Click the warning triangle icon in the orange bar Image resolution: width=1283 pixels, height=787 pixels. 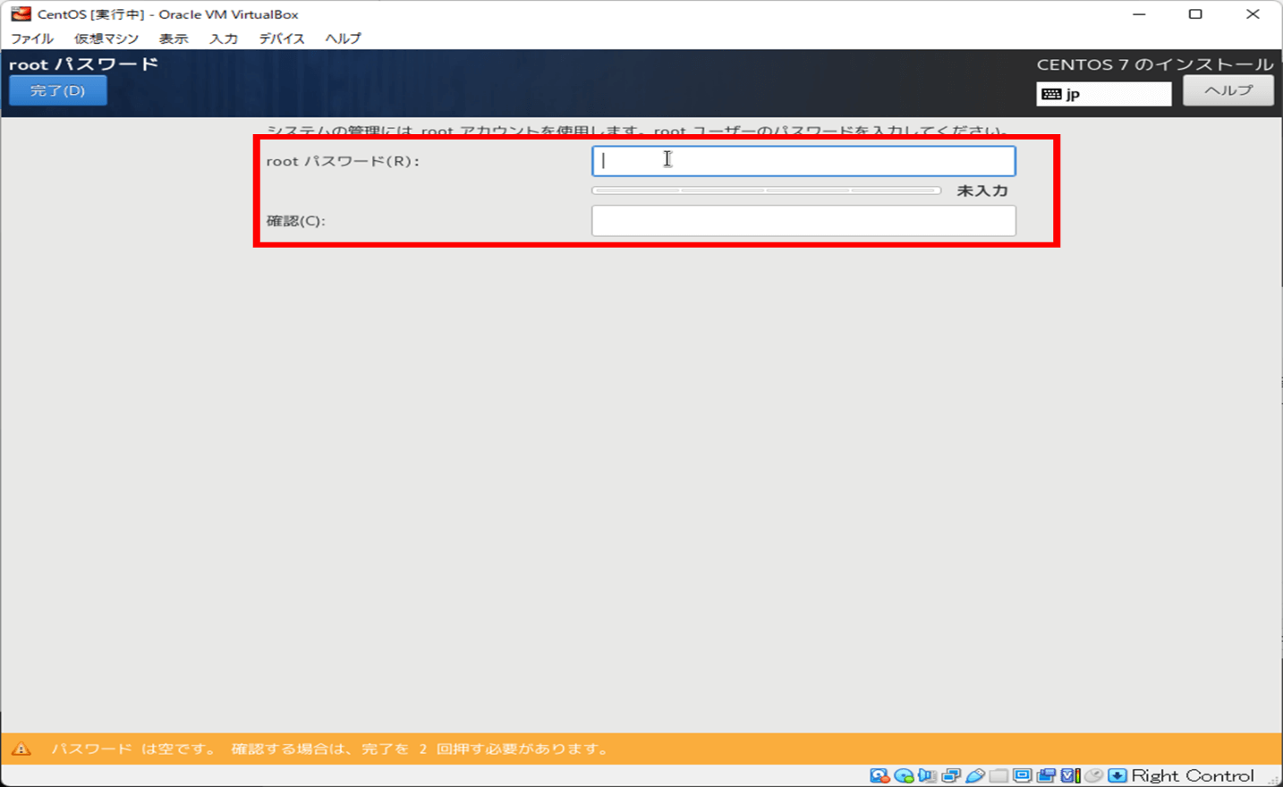point(21,749)
